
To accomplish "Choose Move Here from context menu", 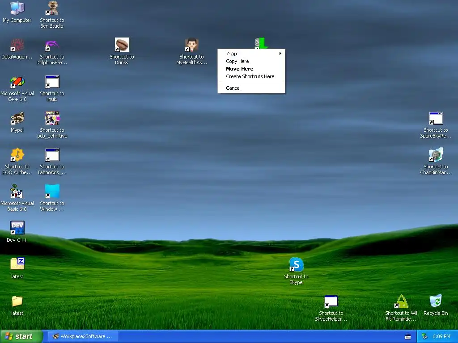I will tap(251, 69).
